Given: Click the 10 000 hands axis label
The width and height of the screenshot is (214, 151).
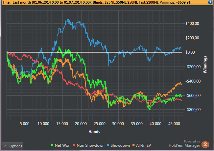Looking at the screenshot, I should click(x=43, y=124).
